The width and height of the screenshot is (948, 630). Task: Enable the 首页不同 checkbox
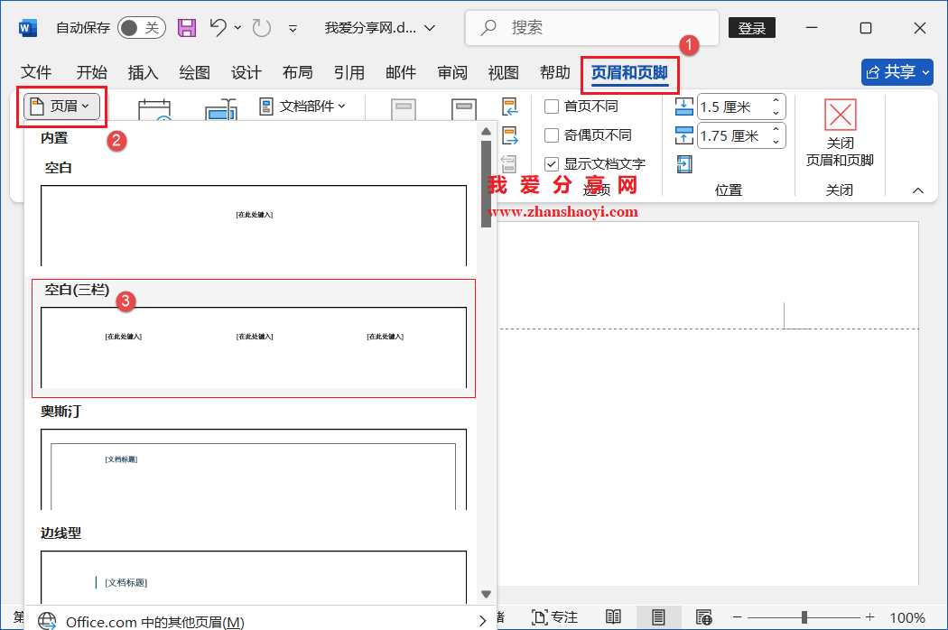point(552,107)
